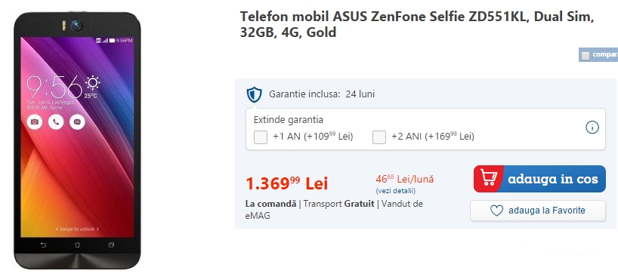Open the vezi detalii link

coord(395,191)
